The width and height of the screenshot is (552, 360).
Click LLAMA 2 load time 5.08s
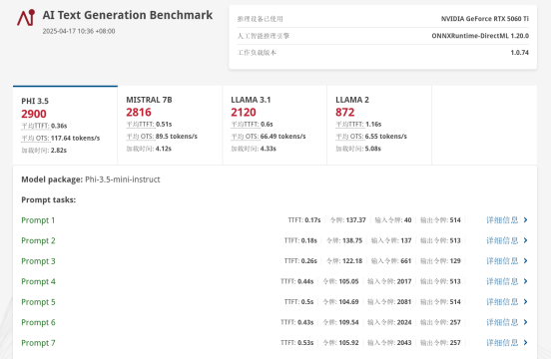coord(373,149)
